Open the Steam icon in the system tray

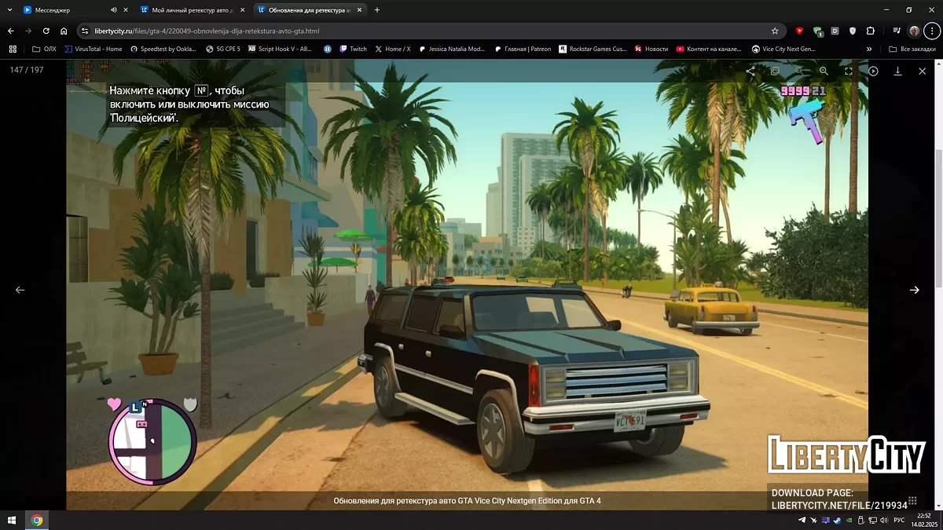836,520
